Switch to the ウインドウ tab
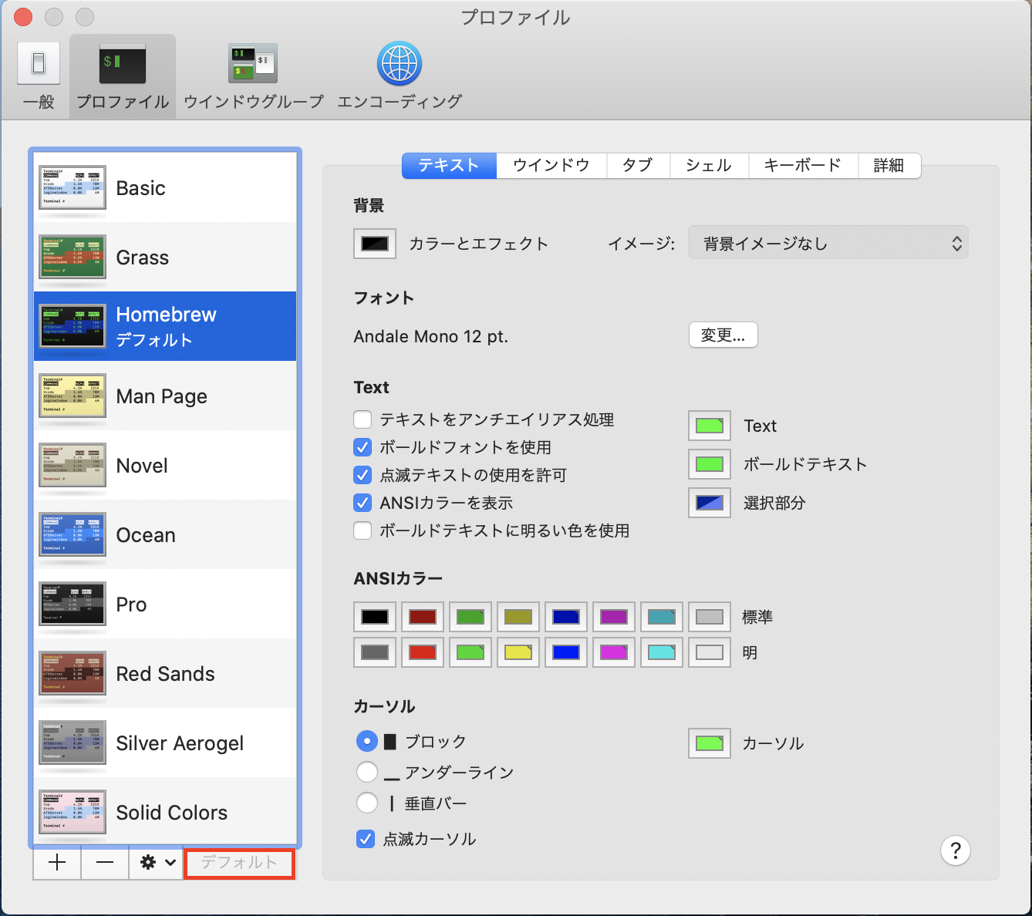This screenshot has width=1032, height=916. (551, 165)
